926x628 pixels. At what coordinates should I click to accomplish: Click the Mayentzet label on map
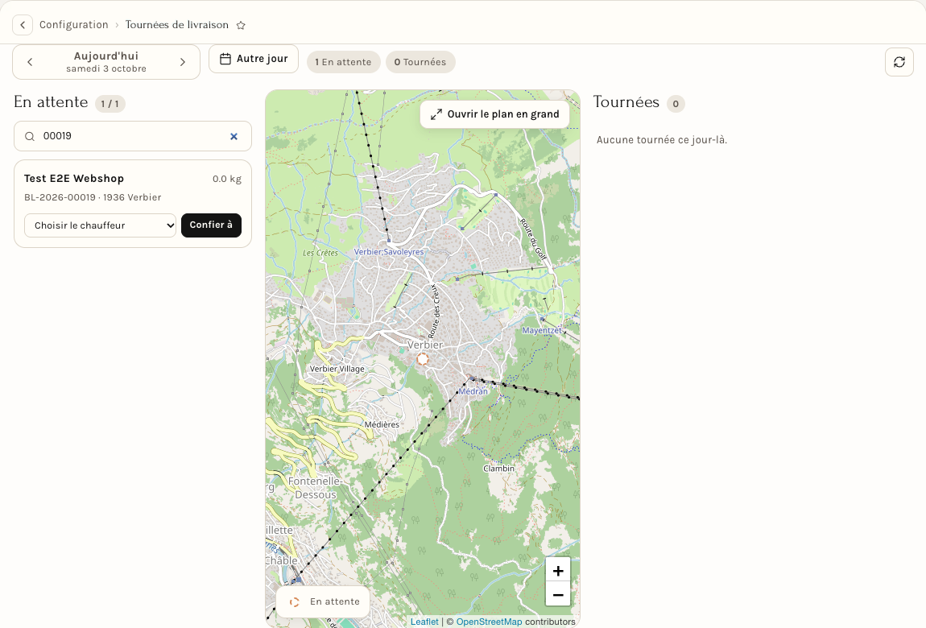click(x=542, y=331)
